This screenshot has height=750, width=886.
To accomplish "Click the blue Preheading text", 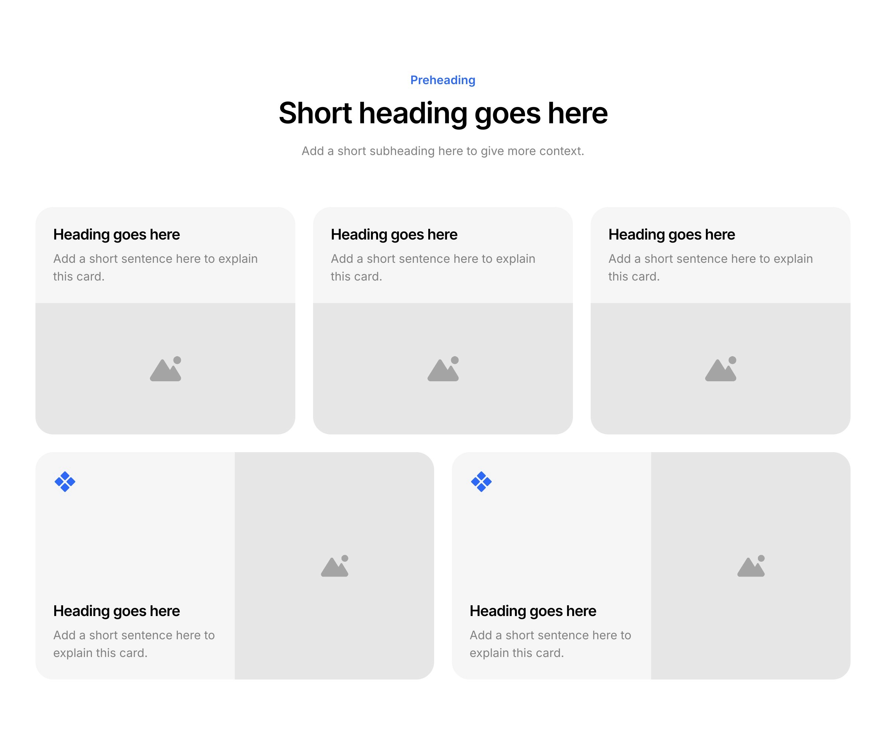I will tap(443, 80).
